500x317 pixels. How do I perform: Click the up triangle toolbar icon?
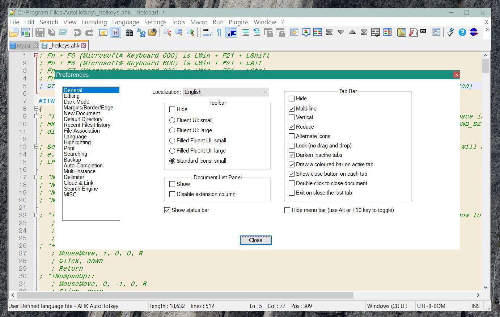[x=352, y=33]
